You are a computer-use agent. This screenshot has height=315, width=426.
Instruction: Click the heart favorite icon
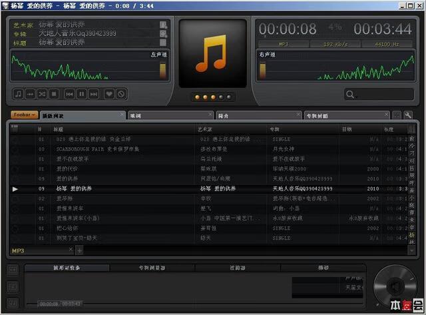[109, 94]
